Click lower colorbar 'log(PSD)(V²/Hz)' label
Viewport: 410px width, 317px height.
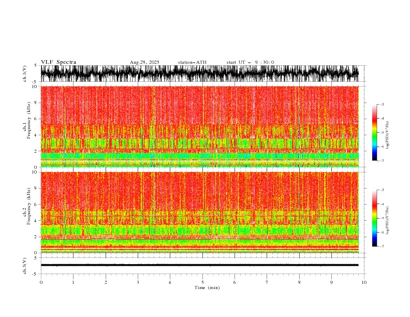[x=387, y=221]
